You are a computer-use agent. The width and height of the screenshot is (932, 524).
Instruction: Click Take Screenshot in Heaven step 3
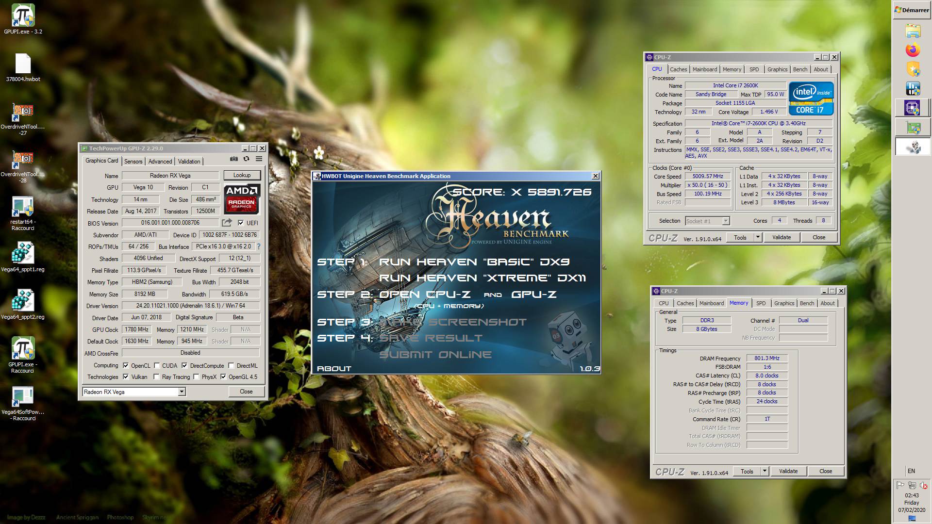tap(453, 322)
